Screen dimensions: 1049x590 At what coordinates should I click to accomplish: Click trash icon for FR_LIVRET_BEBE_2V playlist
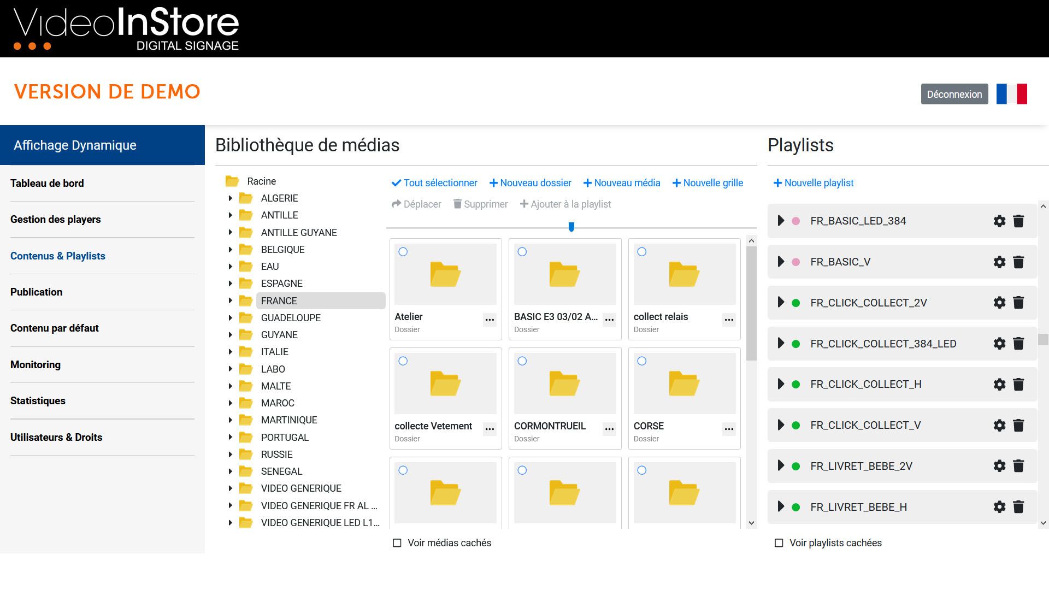[1018, 466]
